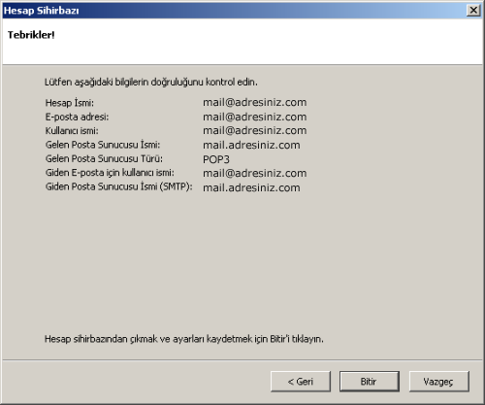
Task: Click the E-posta adresi label
Action: (77, 117)
